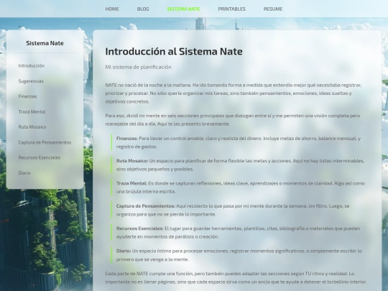Screen dimensions: 388x291
Task: Click the paragraph starting Cada parte de NATE
Action: click(x=236, y=277)
